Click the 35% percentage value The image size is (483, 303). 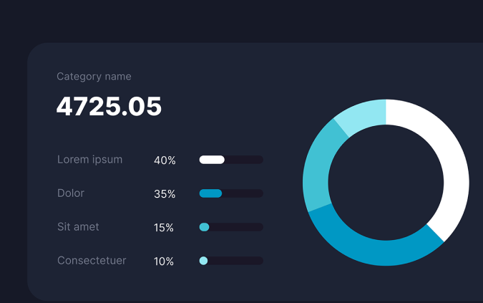[x=165, y=194]
